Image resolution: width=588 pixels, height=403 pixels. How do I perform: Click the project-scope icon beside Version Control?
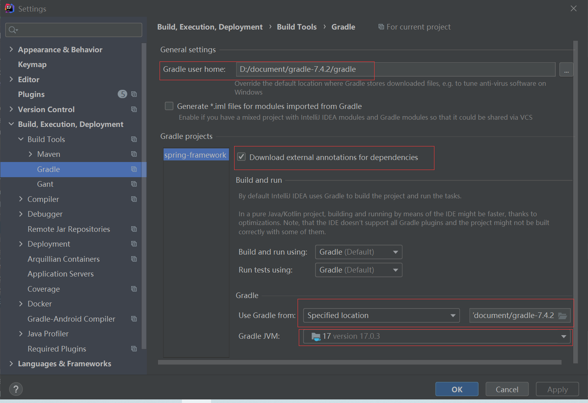pos(134,109)
